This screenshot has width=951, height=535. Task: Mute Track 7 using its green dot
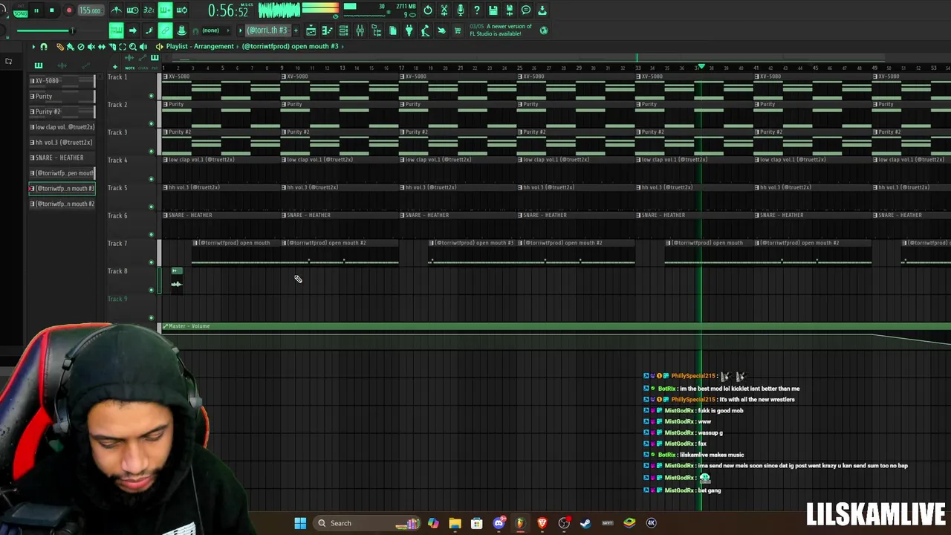coord(152,262)
